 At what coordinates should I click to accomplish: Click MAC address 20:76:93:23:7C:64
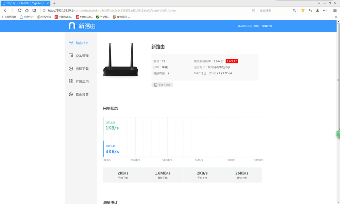click(220, 73)
